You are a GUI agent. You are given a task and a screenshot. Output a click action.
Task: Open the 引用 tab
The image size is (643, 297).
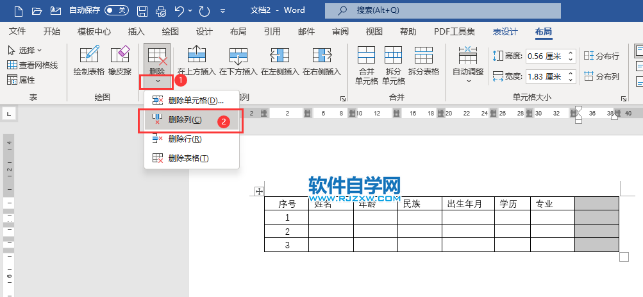click(272, 31)
